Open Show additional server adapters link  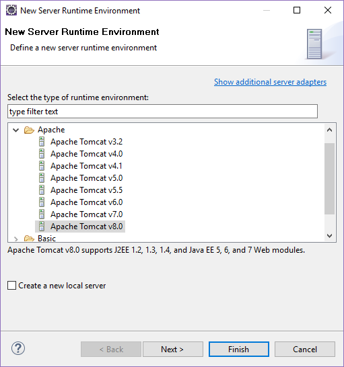(270, 82)
